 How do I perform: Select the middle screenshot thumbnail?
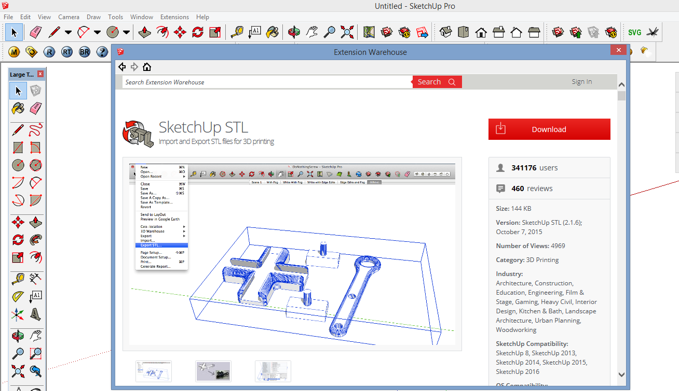click(x=213, y=371)
